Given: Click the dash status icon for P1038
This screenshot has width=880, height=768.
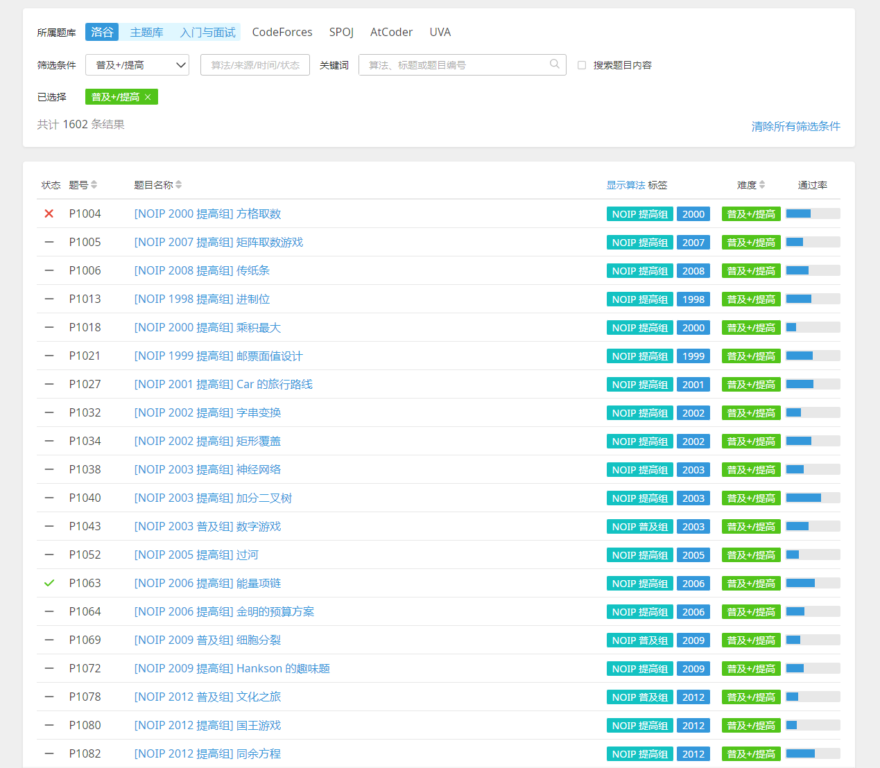Looking at the screenshot, I should coord(49,469).
